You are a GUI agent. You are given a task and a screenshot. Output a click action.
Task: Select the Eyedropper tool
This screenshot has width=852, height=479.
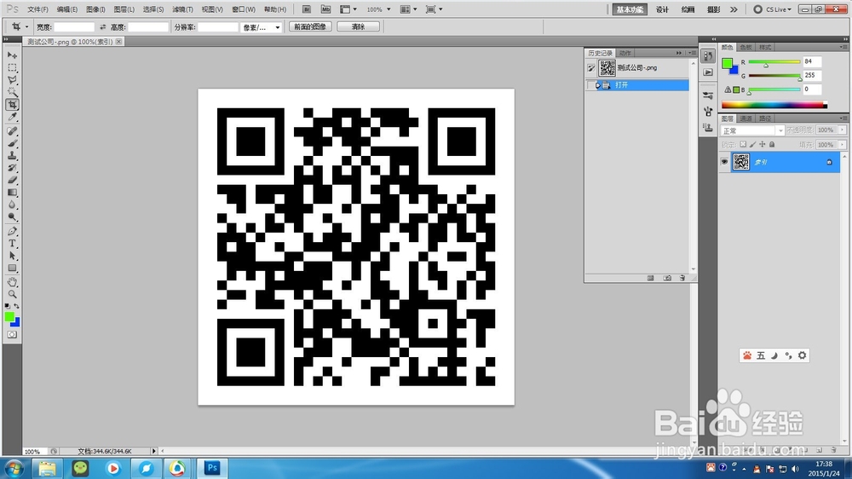(12, 117)
